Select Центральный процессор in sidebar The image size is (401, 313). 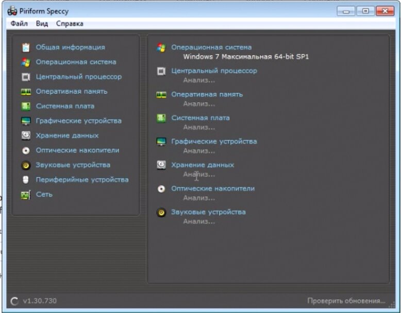point(79,77)
